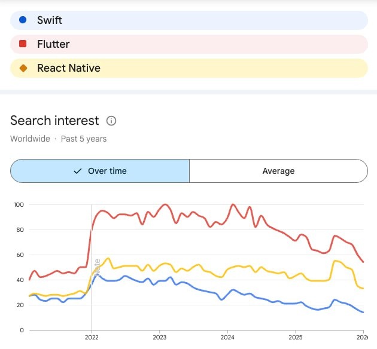This screenshot has width=377, height=349.
Task: Open the Search interest info icon
Action: coord(111,121)
